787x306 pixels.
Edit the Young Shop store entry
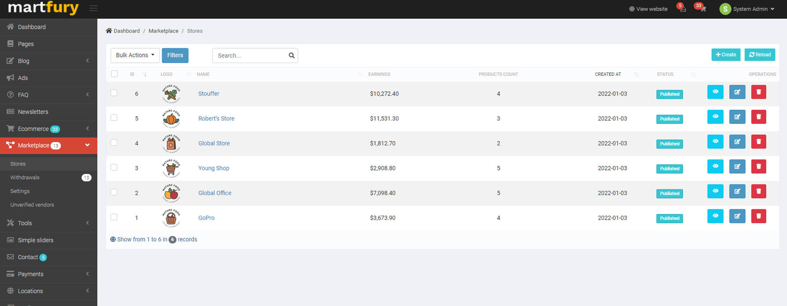point(737,167)
